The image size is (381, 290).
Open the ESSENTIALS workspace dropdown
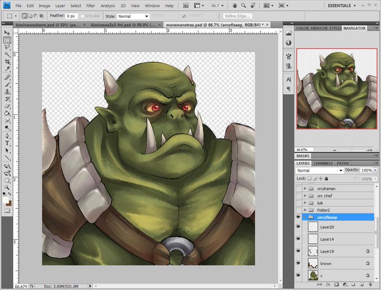(x=342, y=6)
